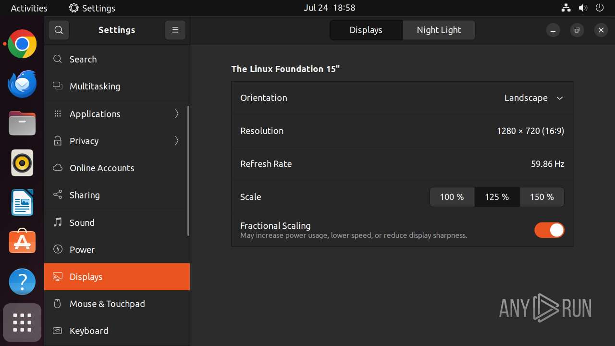Launch Google Chrome from the dock
This screenshot has width=615, height=346.
point(22,44)
